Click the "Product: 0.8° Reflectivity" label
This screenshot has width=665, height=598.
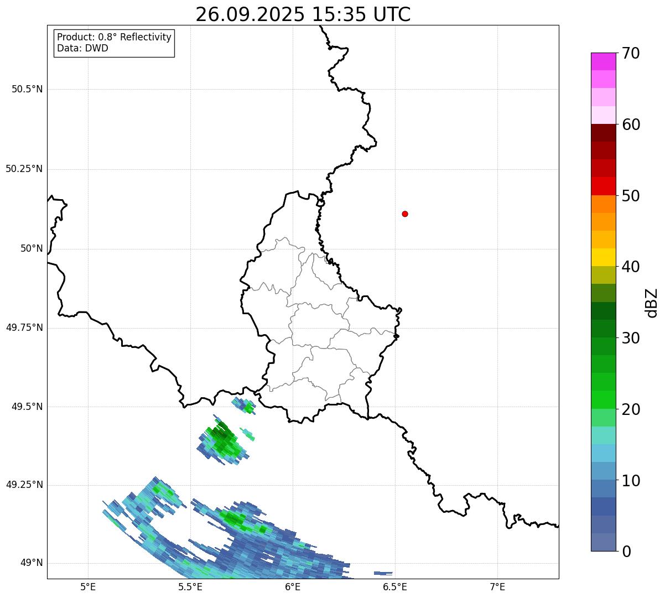pyautogui.click(x=115, y=37)
